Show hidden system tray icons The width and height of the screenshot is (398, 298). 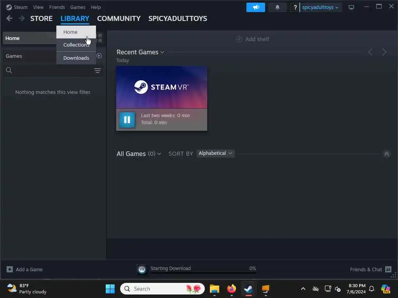click(303, 289)
